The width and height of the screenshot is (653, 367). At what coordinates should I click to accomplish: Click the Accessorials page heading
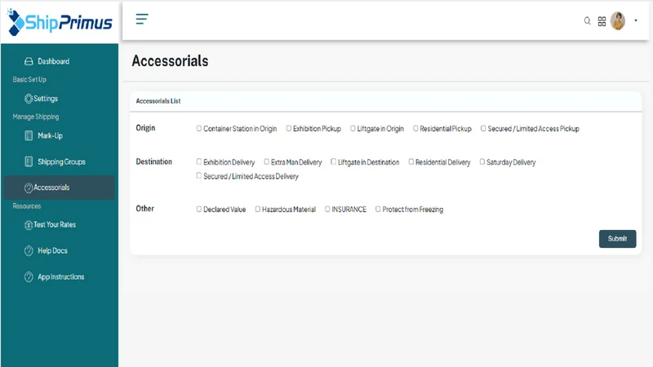[x=170, y=61]
